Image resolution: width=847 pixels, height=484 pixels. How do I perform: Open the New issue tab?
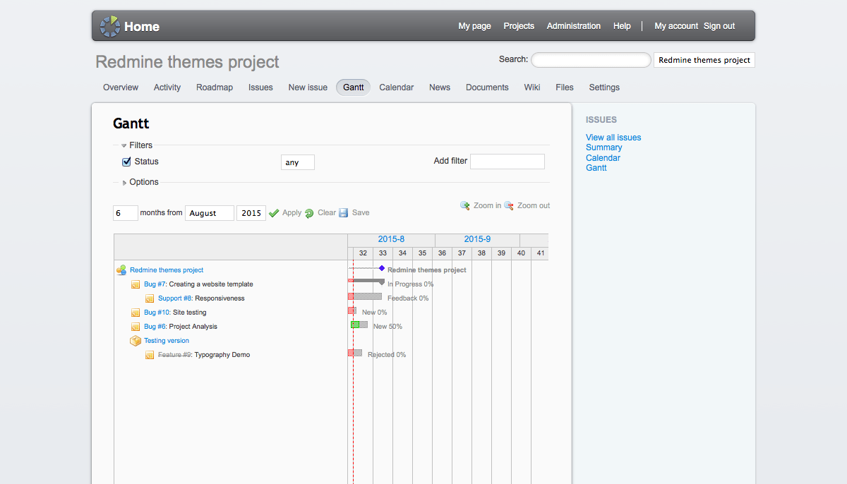point(308,87)
